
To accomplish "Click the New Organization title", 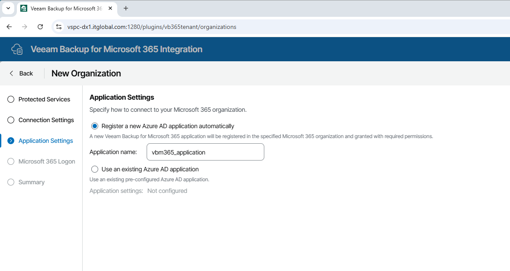I will point(86,73).
